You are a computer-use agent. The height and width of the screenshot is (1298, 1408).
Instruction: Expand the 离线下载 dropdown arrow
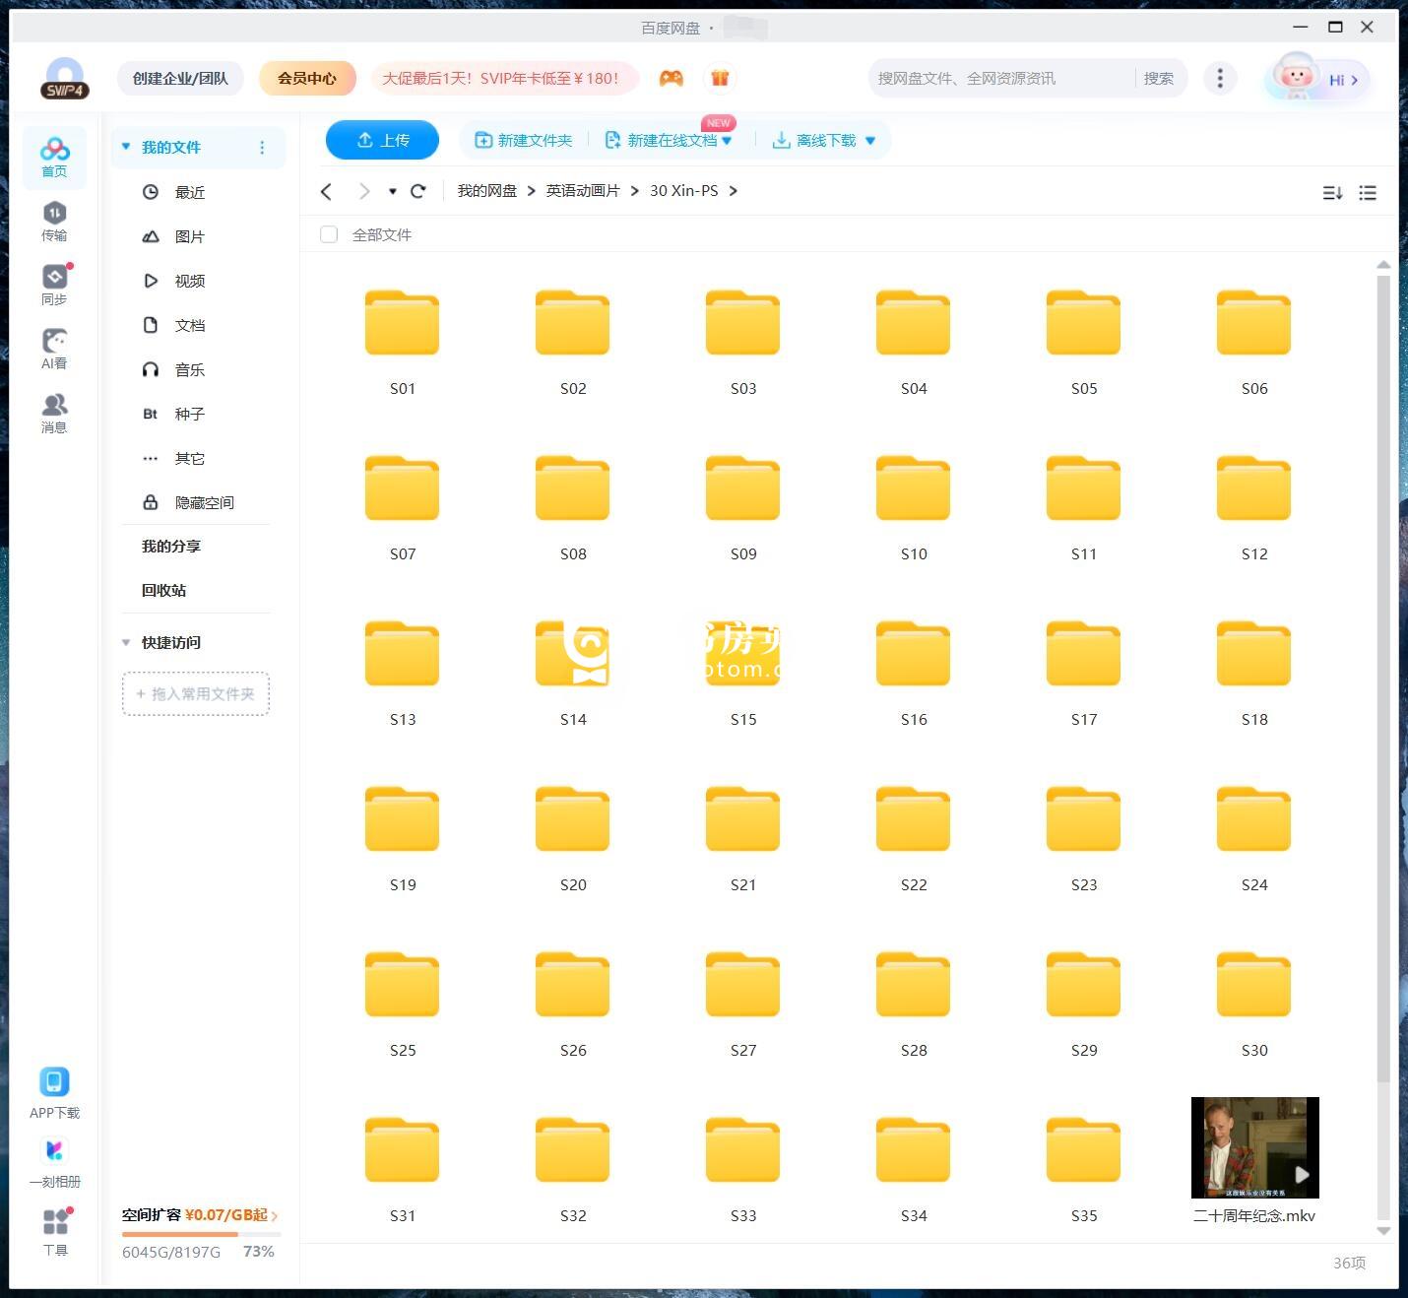[870, 140]
